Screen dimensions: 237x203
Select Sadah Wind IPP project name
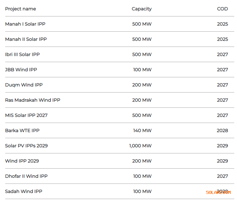(x=24, y=191)
